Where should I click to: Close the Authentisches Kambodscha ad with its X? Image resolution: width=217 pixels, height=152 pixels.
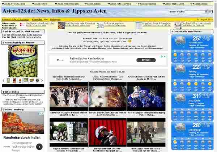click(165, 56)
